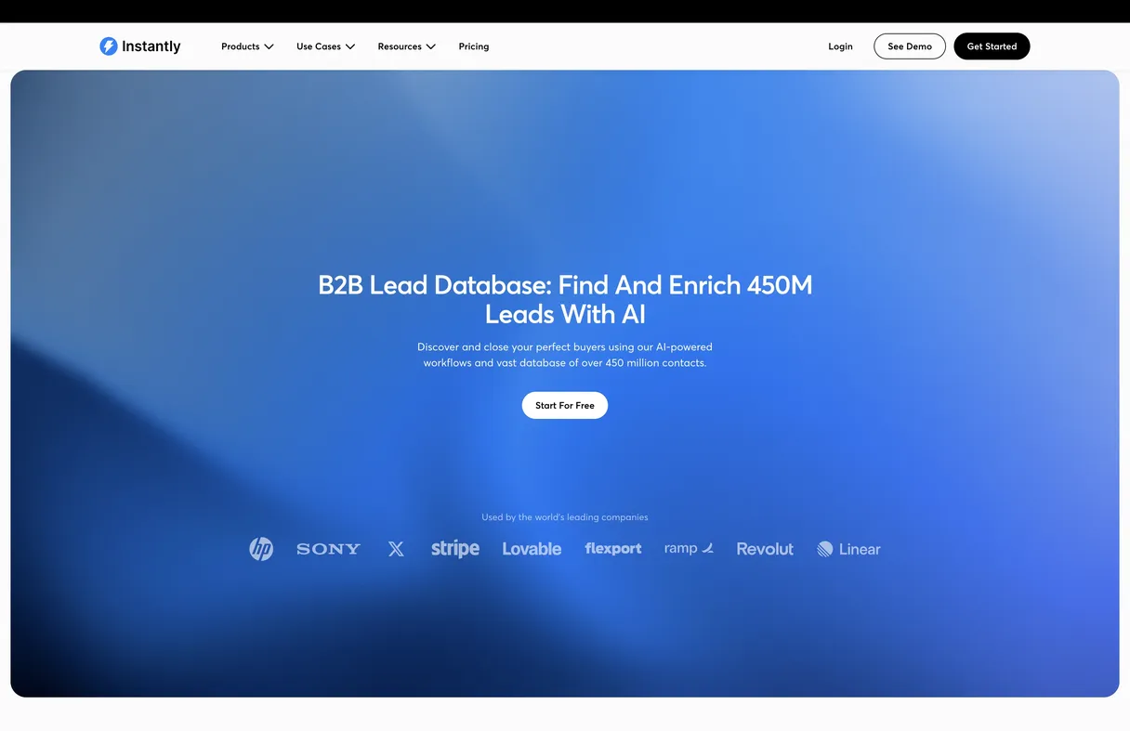Screen dimensions: 1130x731
Task: Click 'Used by the world's leading companies' text
Action: (565, 517)
